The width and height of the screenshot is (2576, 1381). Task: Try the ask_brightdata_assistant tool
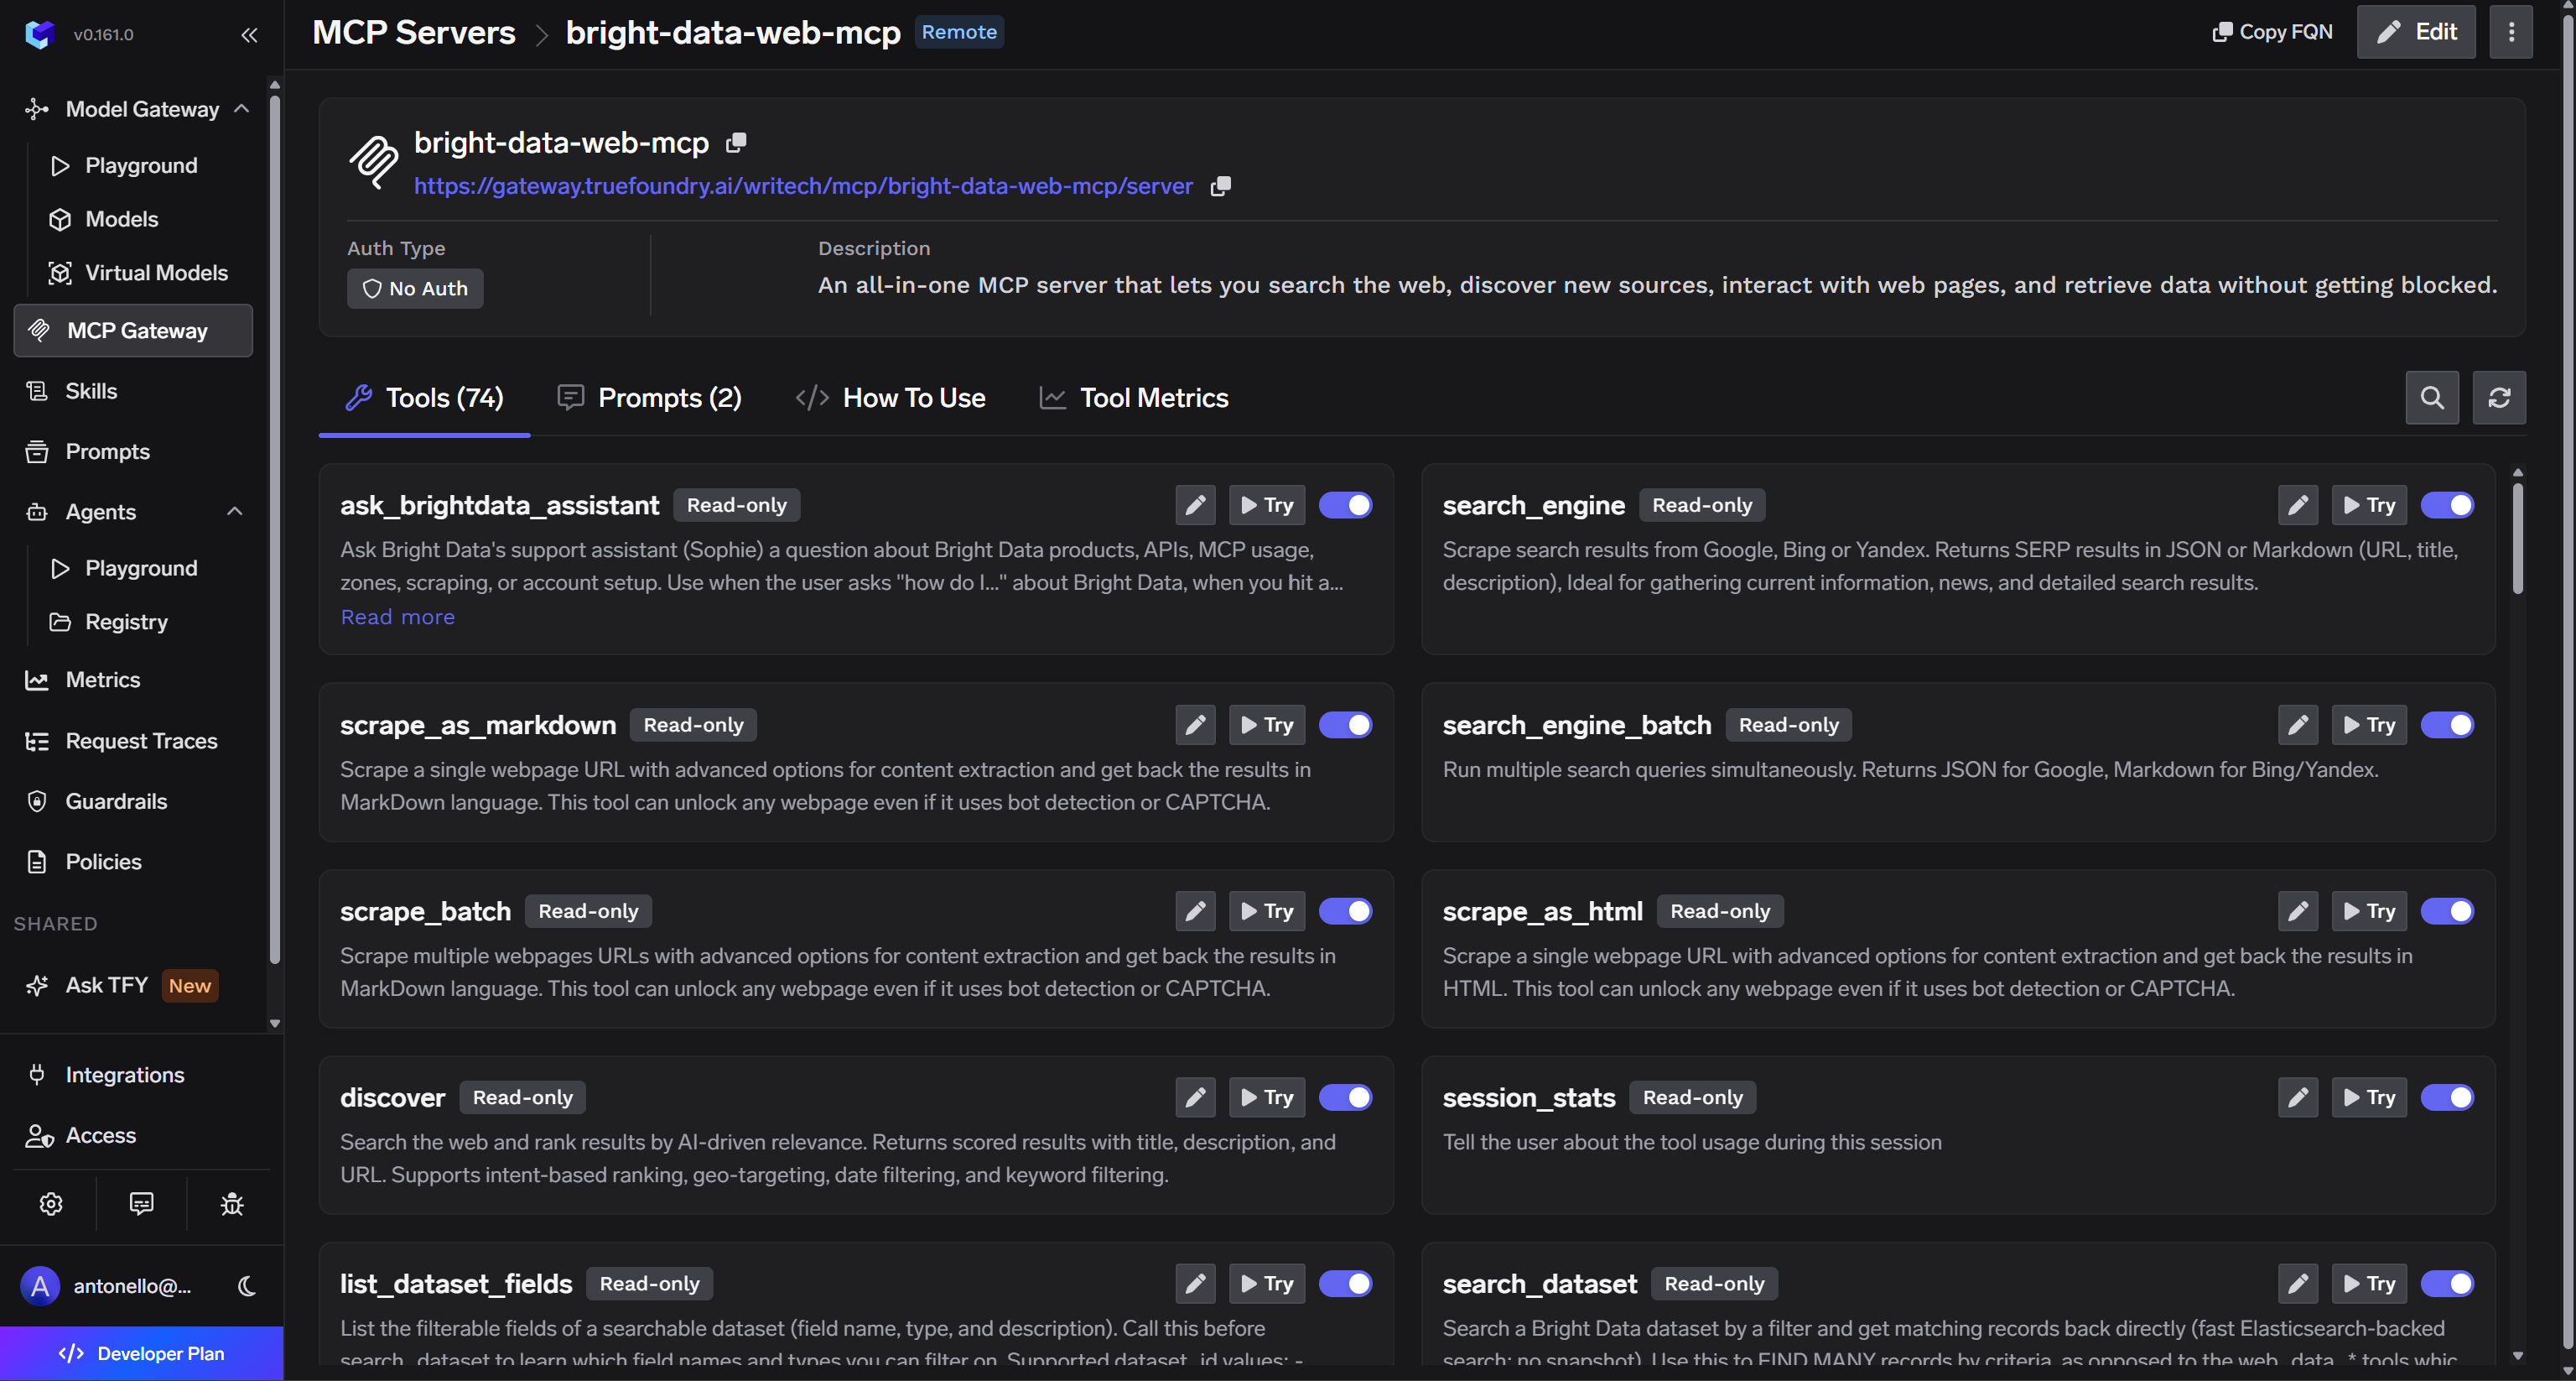[1267, 505]
